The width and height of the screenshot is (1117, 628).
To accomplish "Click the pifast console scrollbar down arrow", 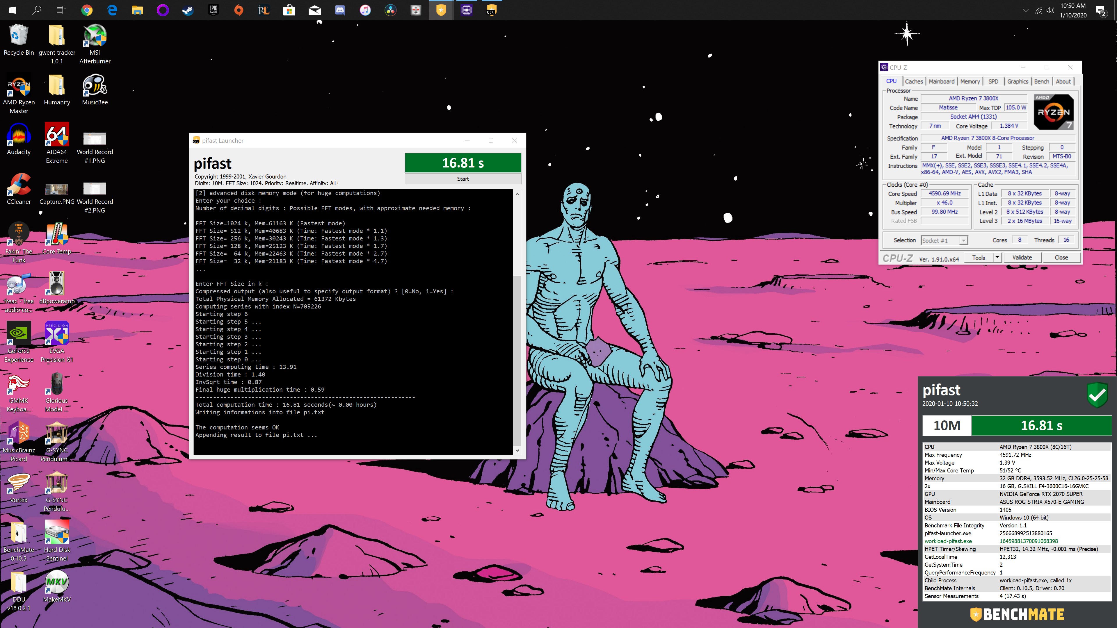I will point(517,450).
